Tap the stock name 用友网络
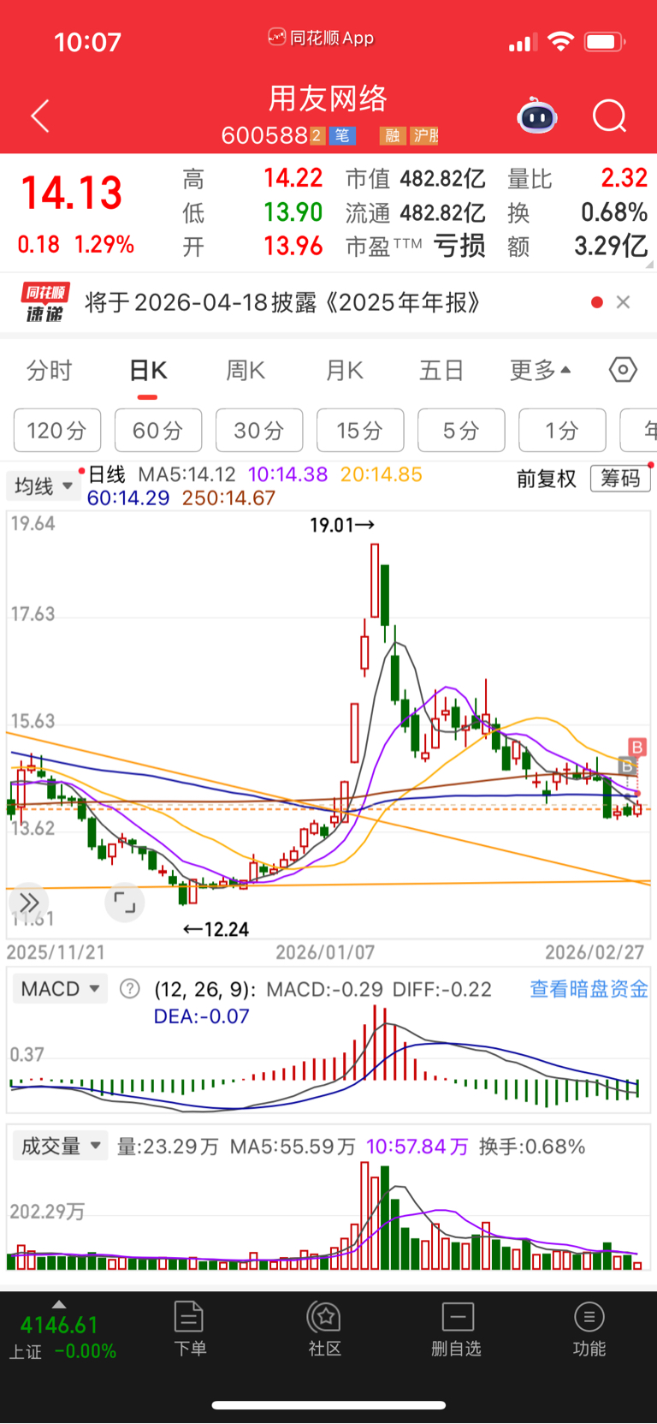 pyautogui.click(x=328, y=98)
